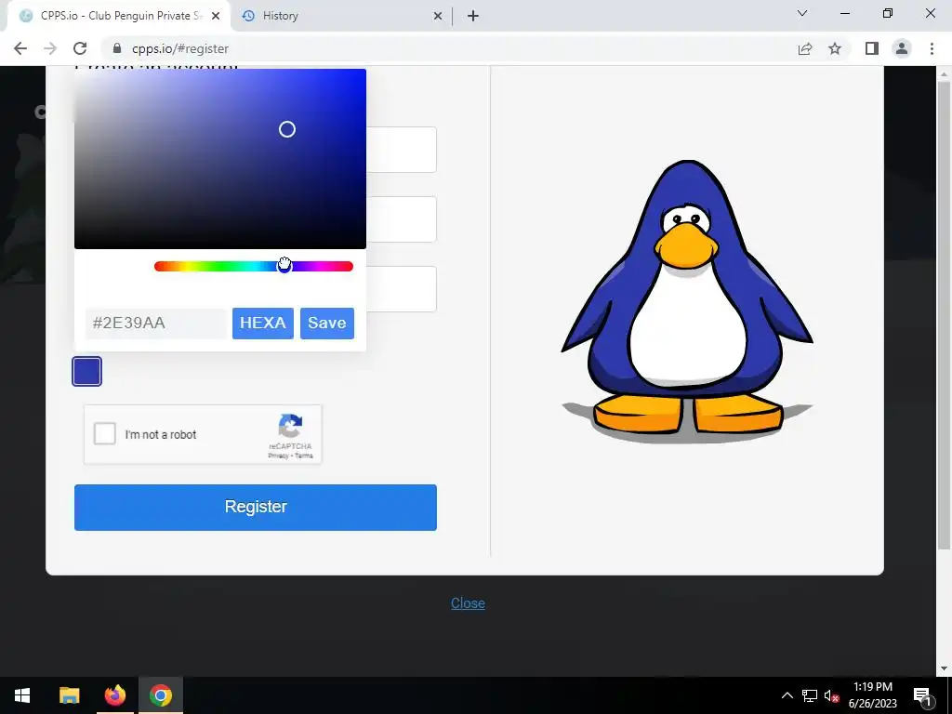Screen dimensions: 952x714
Task: Click the browser forward arrow
Action: [50, 48]
